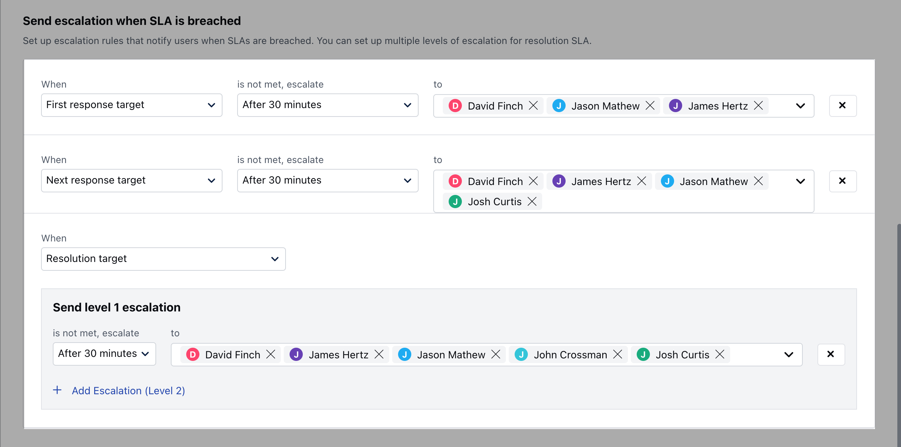The image size is (901, 447).
Task: Delete the First response target escalation rule
Action: pos(843,106)
